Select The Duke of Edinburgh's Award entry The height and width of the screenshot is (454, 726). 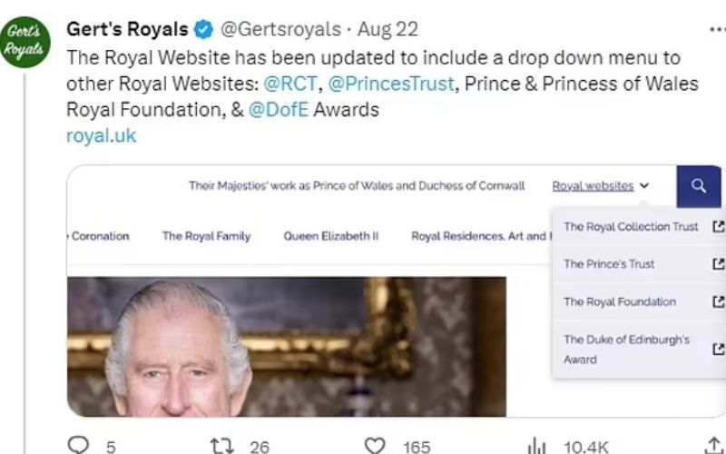click(x=626, y=349)
